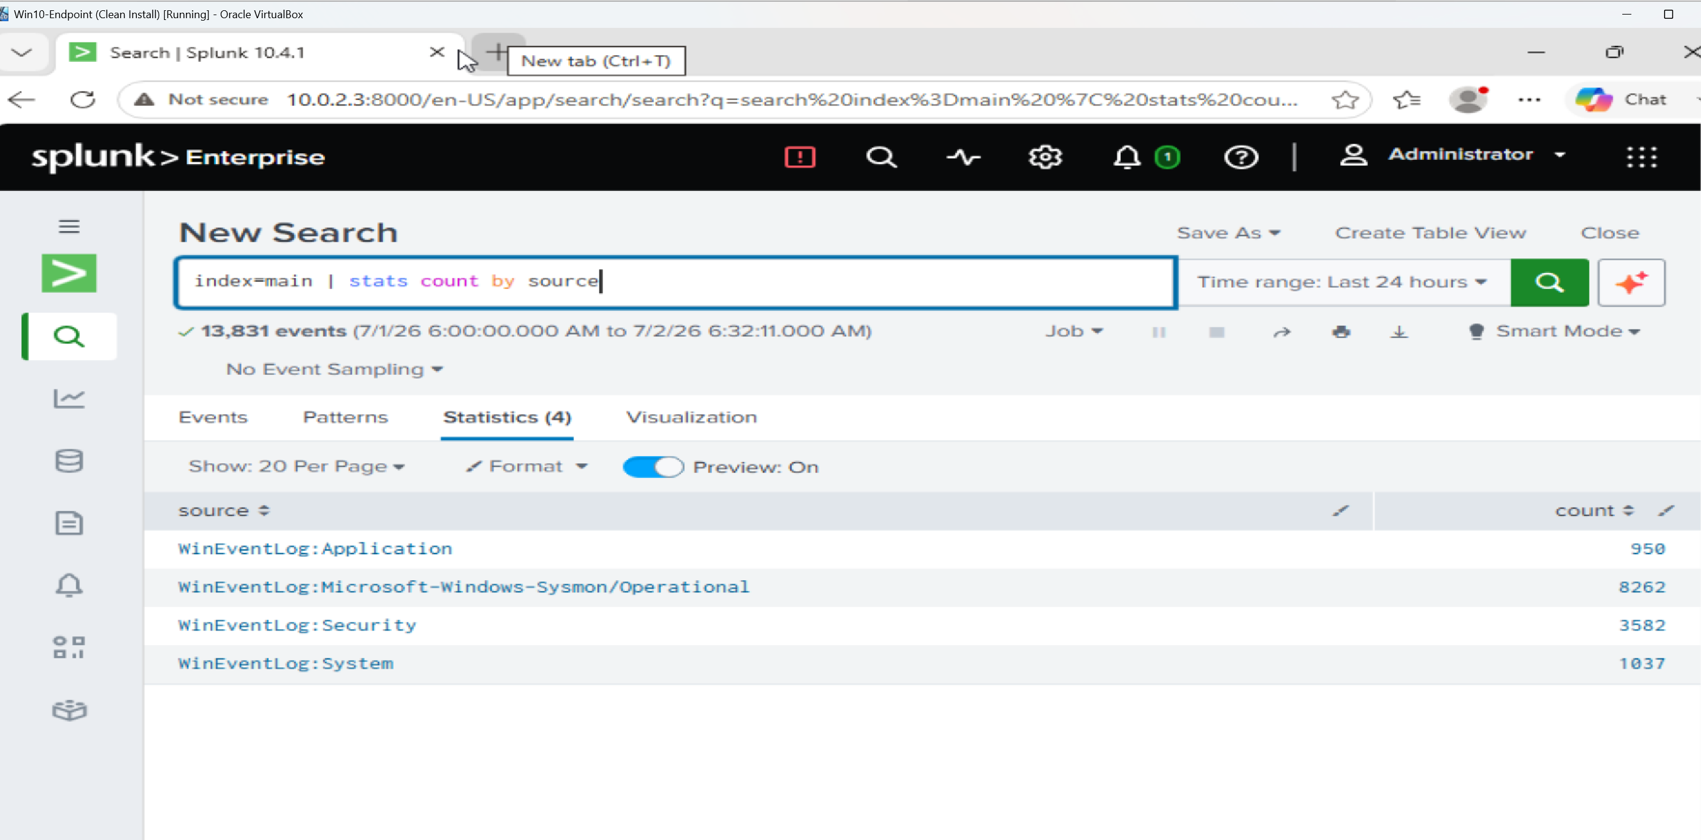
Task: Click the AI assistant sparkle button
Action: pyautogui.click(x=1631, y=282)
